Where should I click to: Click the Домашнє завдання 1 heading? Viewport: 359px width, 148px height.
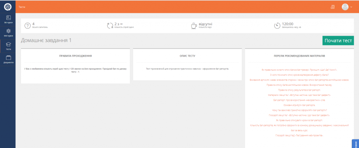[46, 41]
